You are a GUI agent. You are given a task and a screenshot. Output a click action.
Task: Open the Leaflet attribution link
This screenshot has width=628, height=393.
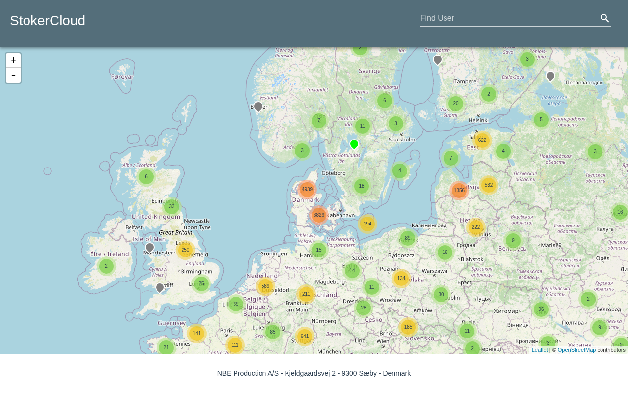pyautogui.click(x=539, y=350)
